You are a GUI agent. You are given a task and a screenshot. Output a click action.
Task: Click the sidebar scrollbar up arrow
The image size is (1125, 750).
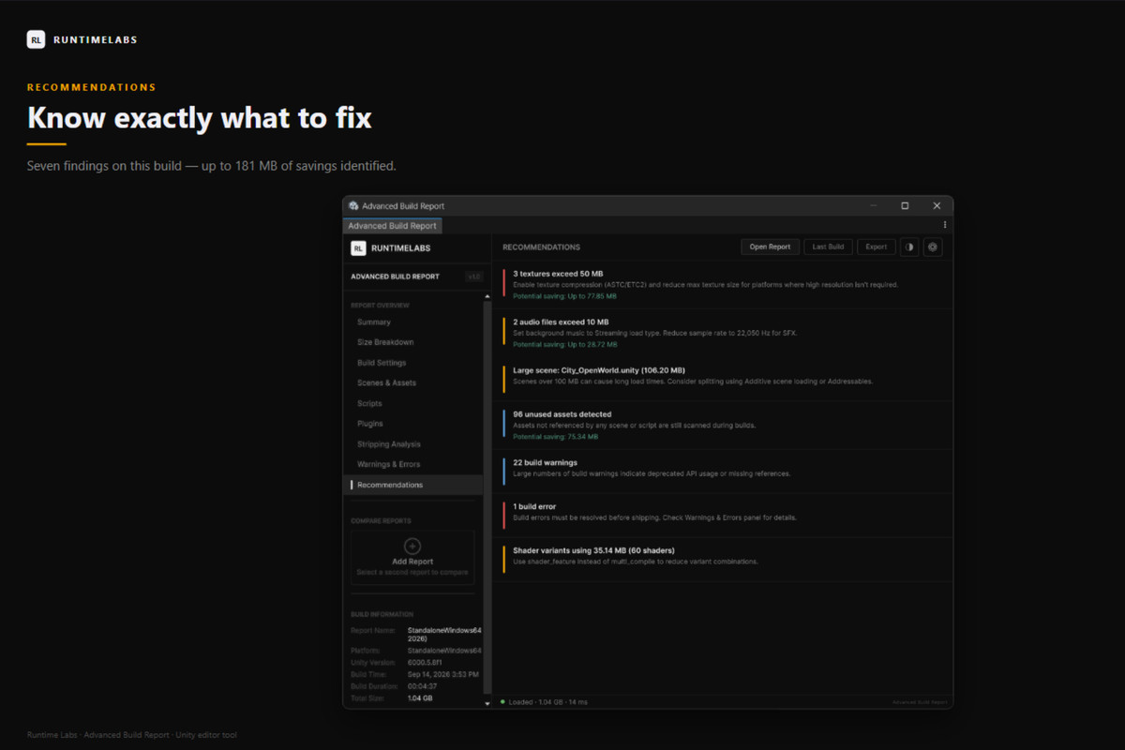coord(487,297)
